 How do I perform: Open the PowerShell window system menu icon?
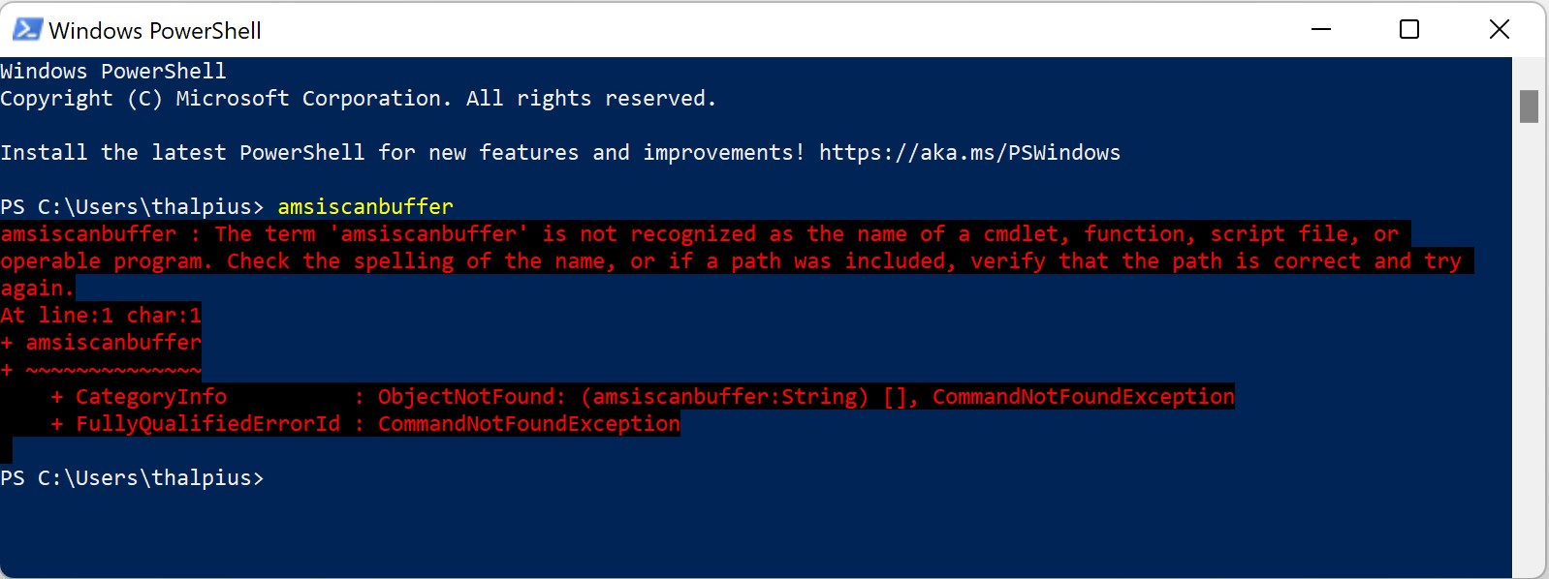[x=25, y=29]
